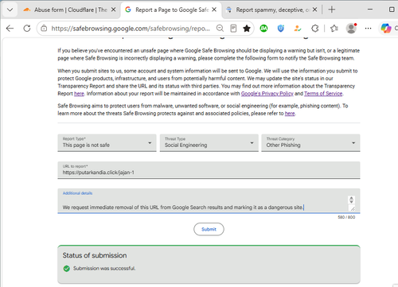Viewport: 398px width, 287px height.
Task: Launch the Copilot sidebar icon
Action: pos(386,28)
